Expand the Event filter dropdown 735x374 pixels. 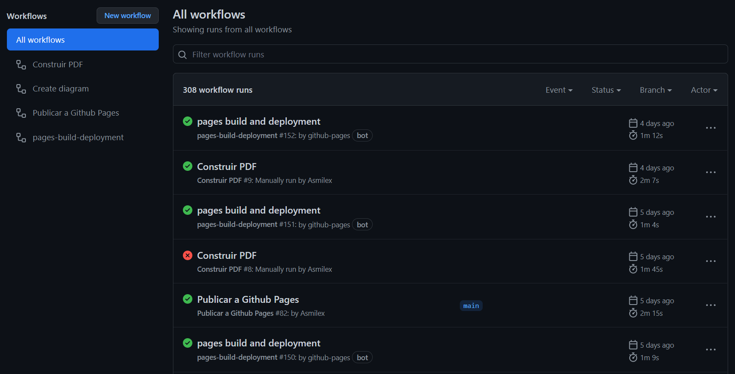(x=559, y=90)
